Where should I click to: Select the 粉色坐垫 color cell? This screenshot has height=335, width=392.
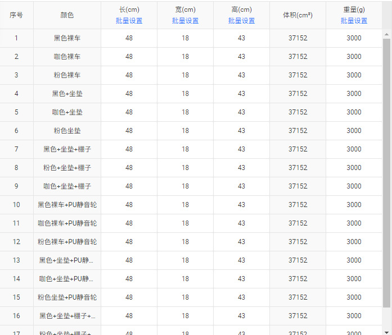pos(67,131)
